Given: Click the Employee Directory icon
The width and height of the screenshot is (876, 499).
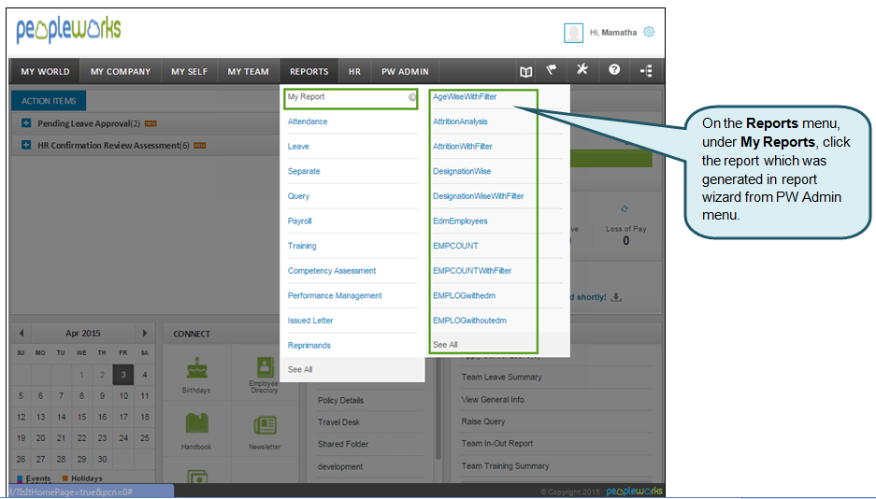Looking at the screenshot, I should click(265, 367).
